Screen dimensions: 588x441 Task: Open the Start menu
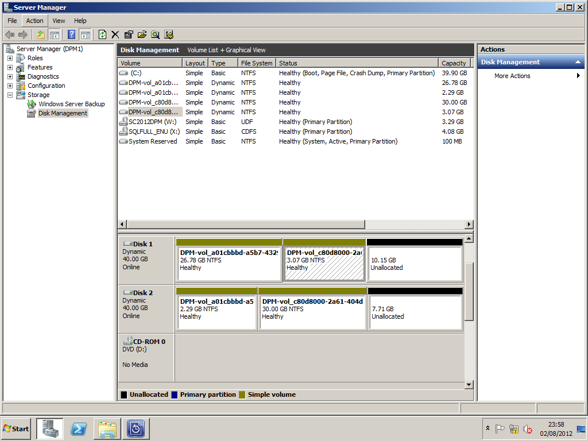[16, 428]
